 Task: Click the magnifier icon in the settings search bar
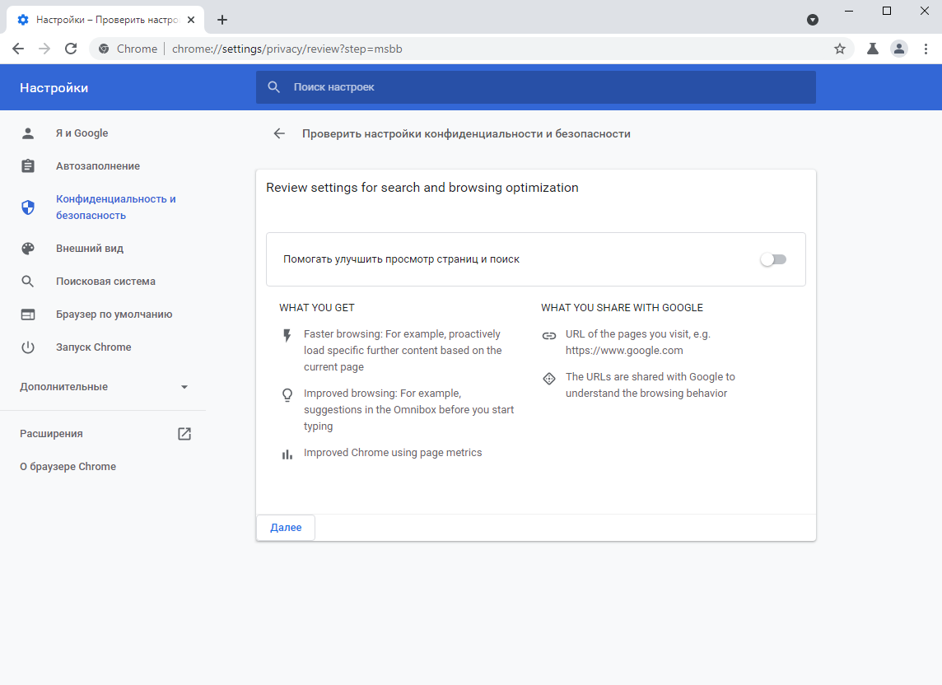(274, 87)
